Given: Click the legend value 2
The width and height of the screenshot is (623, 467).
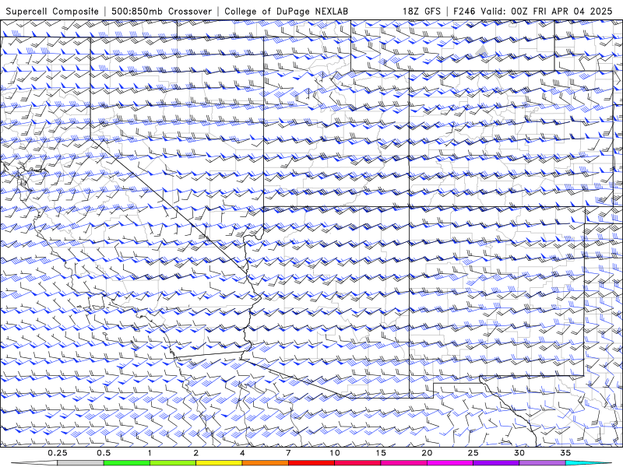Looking at the screenshot, I should (x=196, y=453).
